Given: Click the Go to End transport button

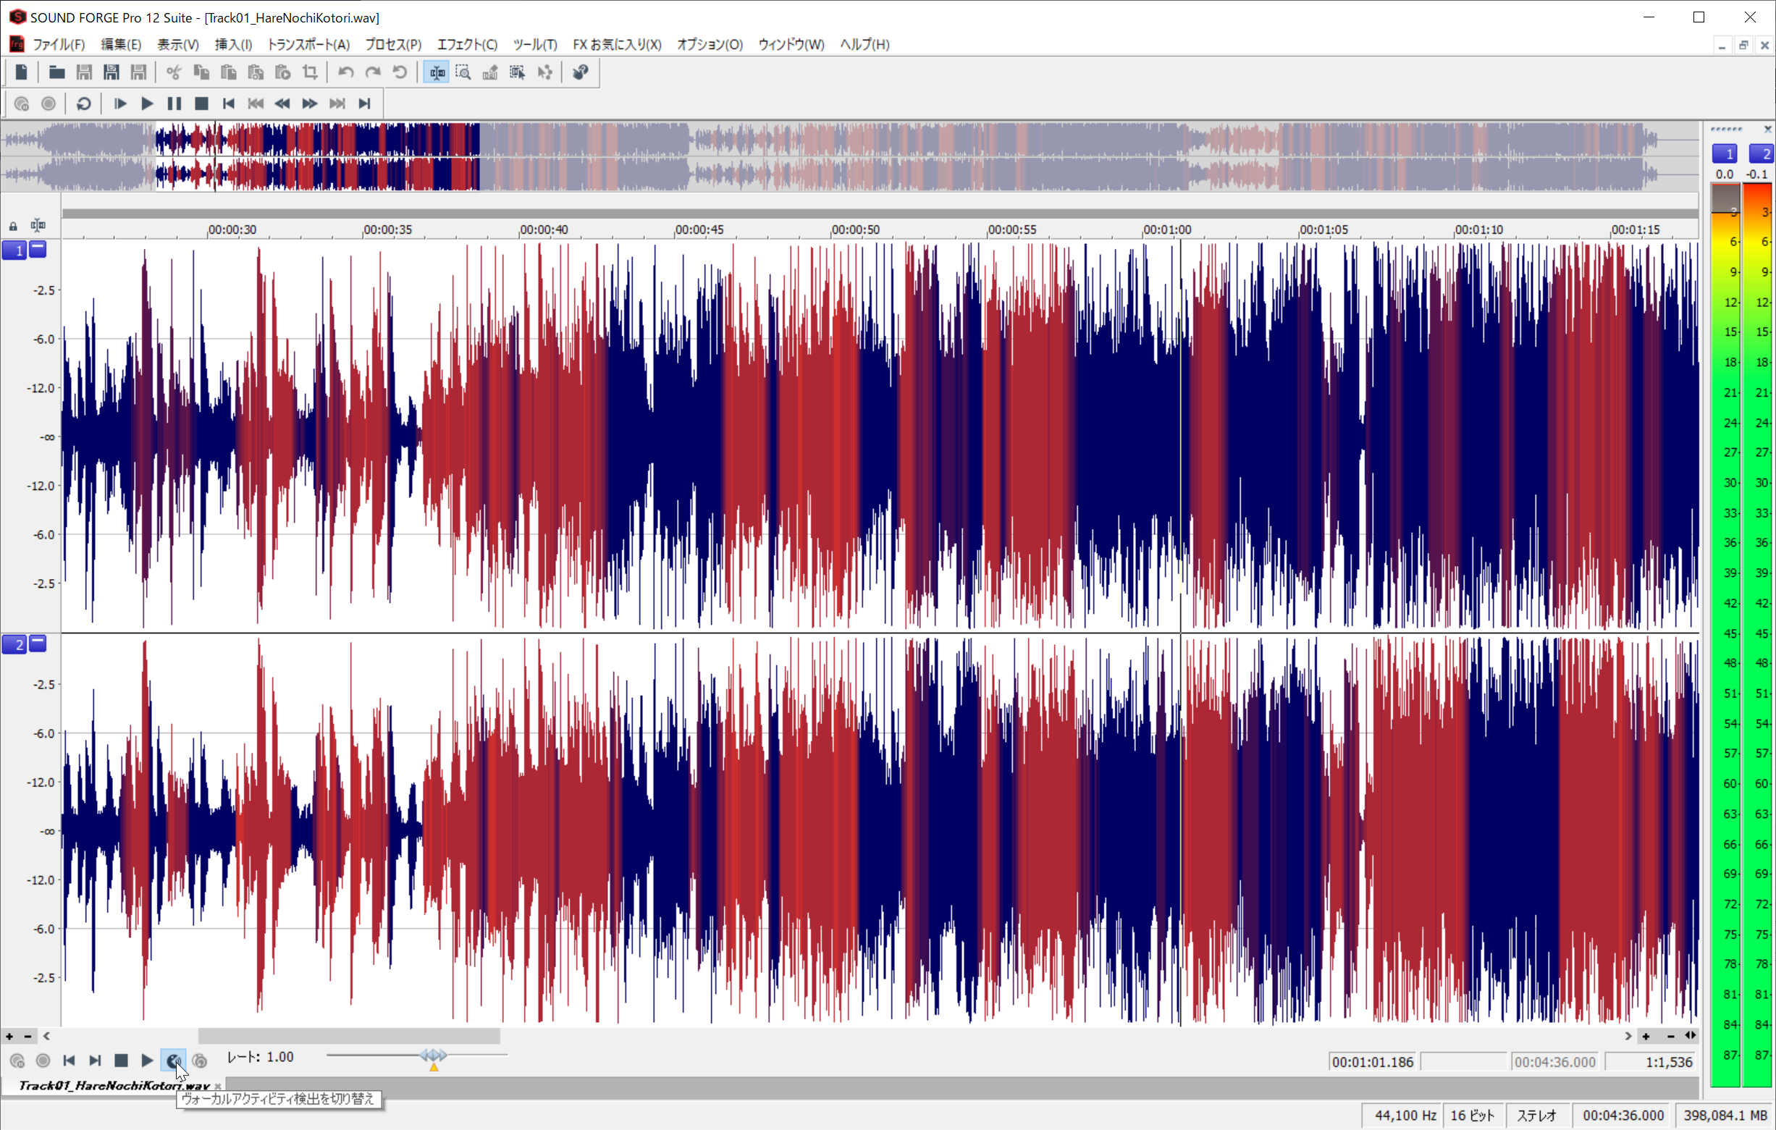Looking at the screenshot, I should [x=364, y=104].
